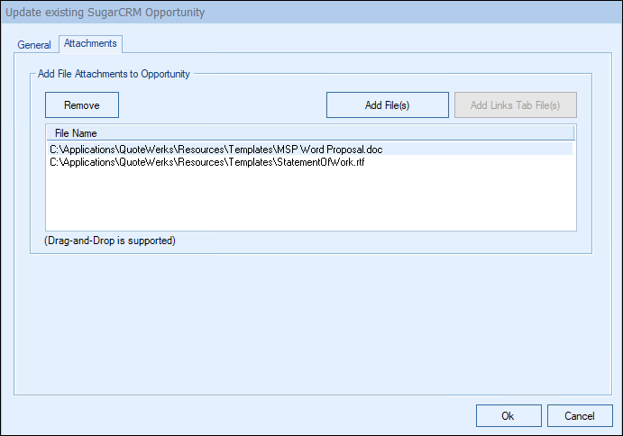Switch to the General tab
Viewport: 623px width, 436px height.
[x=34, y=44]
